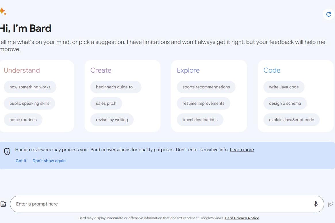Choose the 'travel destinations' chip
This screenshot has height=223, width=335.
[x=200, y=120]
